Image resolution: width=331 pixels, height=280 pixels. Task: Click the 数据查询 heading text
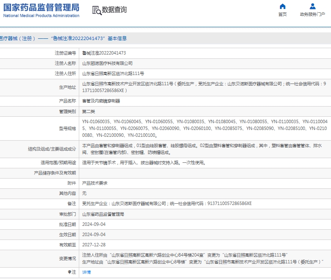click(x=114, y=10)
